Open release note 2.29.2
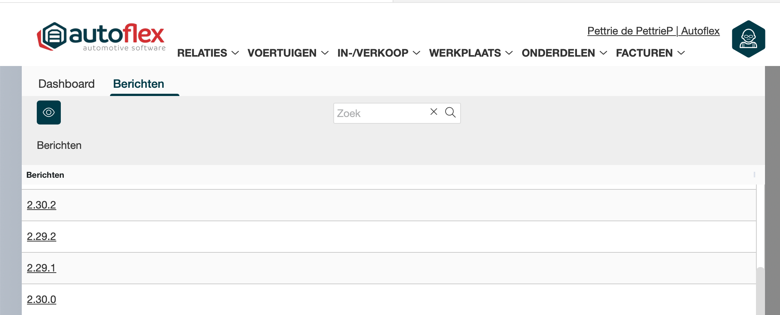This screenshot has width=780, height=315. pos(41,237)
